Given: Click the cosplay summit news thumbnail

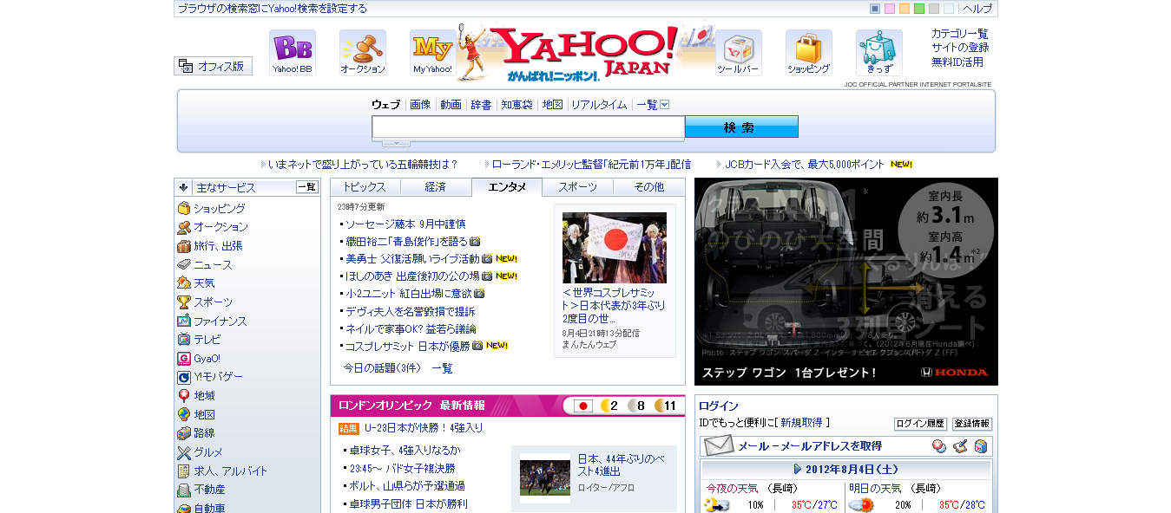Looking at the screenshot, I should pyautogui.click(x=615, y=248).
